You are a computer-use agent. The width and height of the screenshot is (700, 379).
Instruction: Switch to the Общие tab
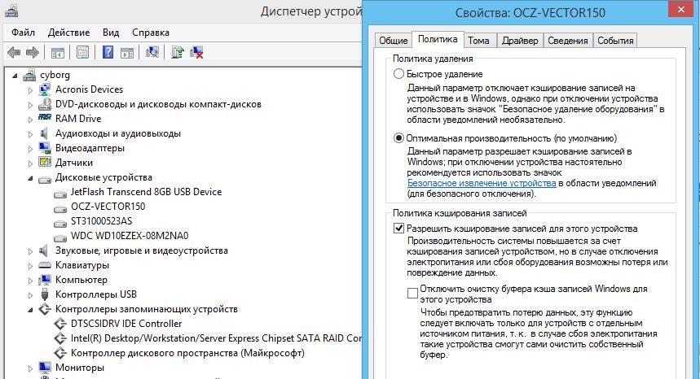coord(394,41)
